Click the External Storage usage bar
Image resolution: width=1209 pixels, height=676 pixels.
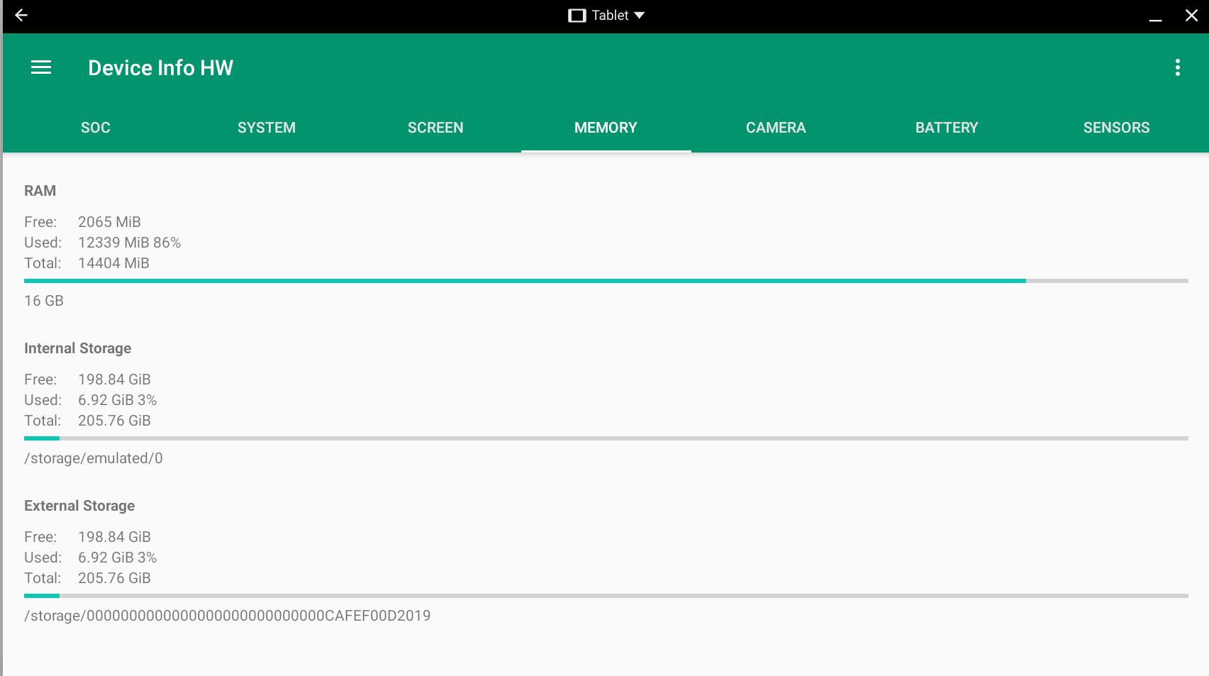tap(606, 596)
